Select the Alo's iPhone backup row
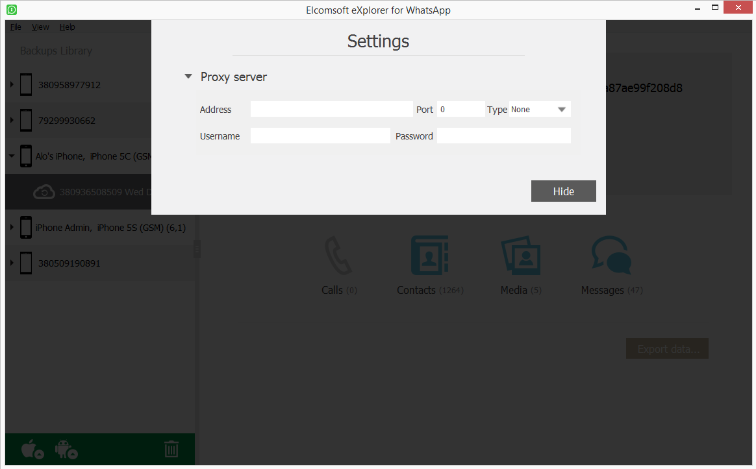 pos(79,156)
